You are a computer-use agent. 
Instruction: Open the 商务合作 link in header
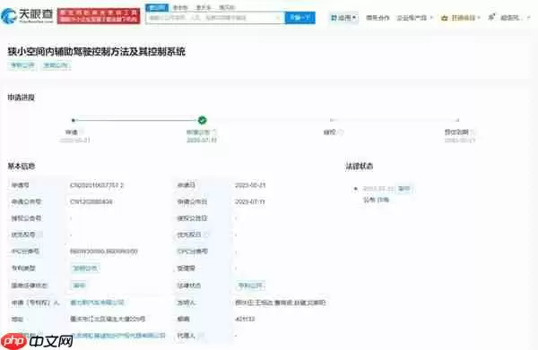pos(377,18)
